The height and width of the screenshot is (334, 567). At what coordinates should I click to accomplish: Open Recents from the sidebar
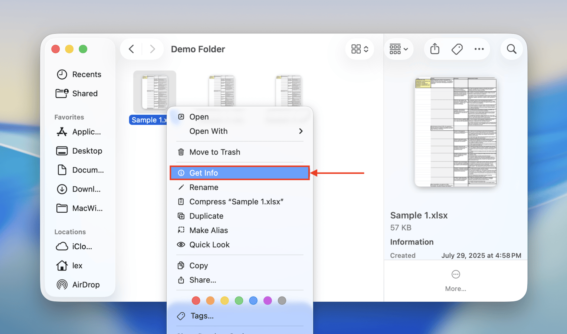point(87,74)
